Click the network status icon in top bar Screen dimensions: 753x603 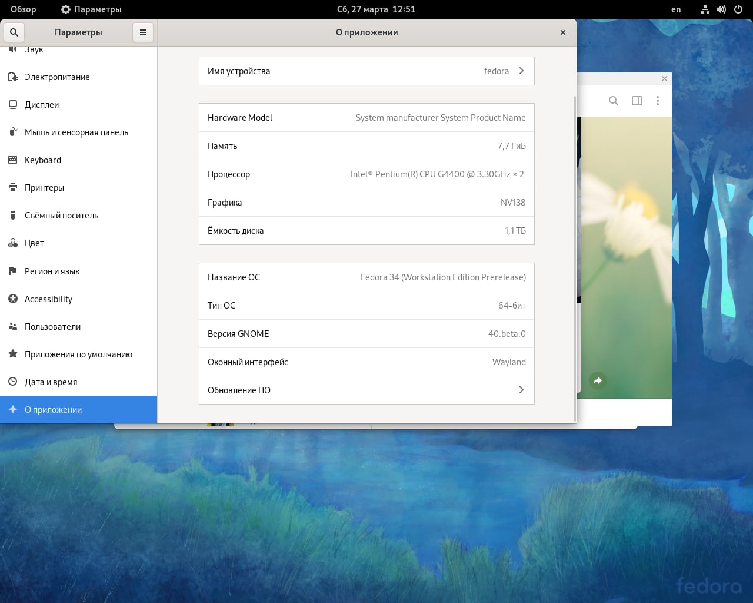pos(705,9)
